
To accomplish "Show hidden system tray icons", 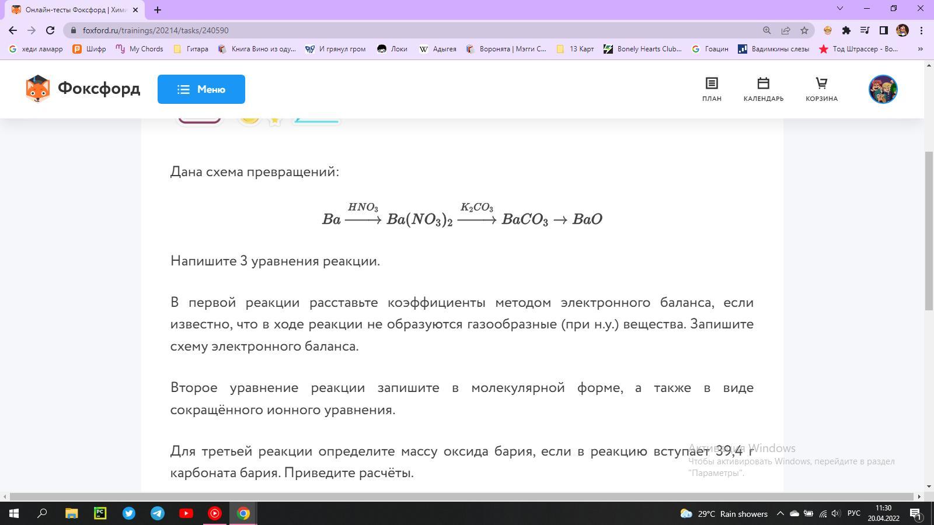I will (x=780, y=513).
